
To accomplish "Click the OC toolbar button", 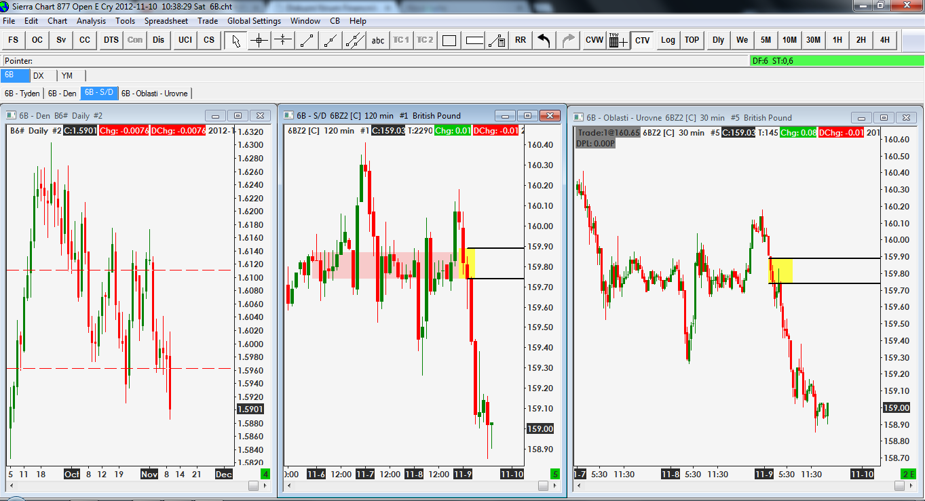I will click(37, 40).
